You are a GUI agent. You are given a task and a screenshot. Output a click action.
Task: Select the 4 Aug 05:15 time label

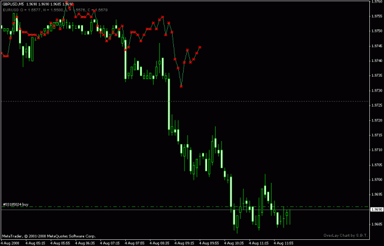(35, 244)
